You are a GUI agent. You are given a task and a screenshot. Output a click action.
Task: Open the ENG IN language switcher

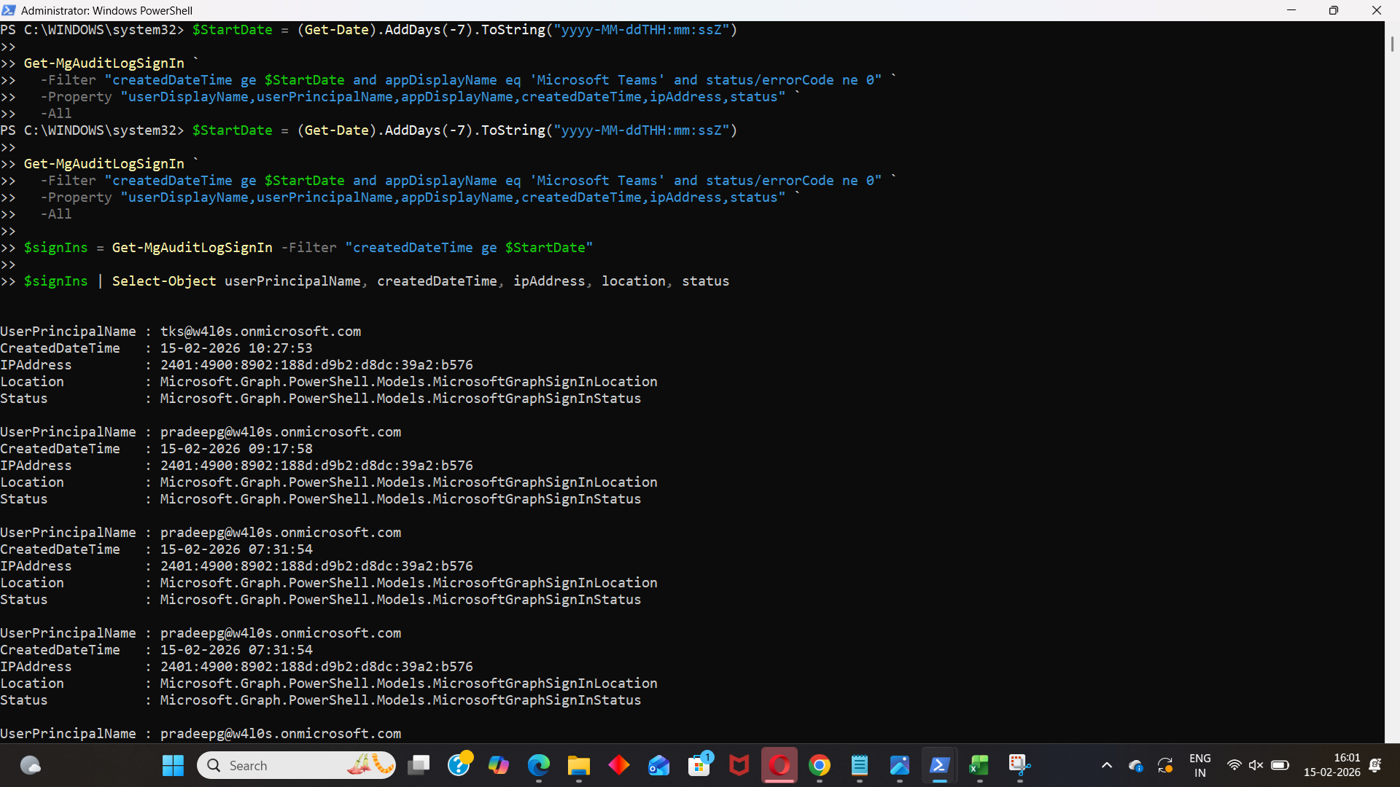click(1199, 765)
